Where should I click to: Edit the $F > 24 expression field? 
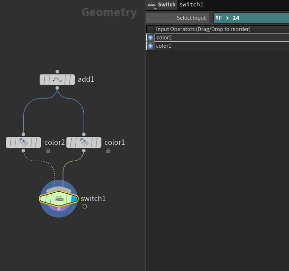pos(251,18)
